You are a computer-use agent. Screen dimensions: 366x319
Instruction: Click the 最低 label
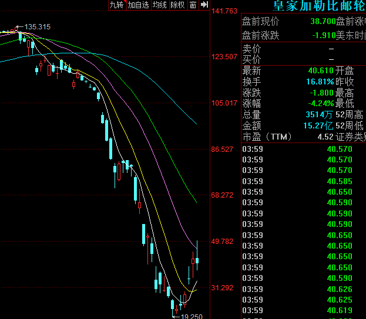tap(345, 103)
